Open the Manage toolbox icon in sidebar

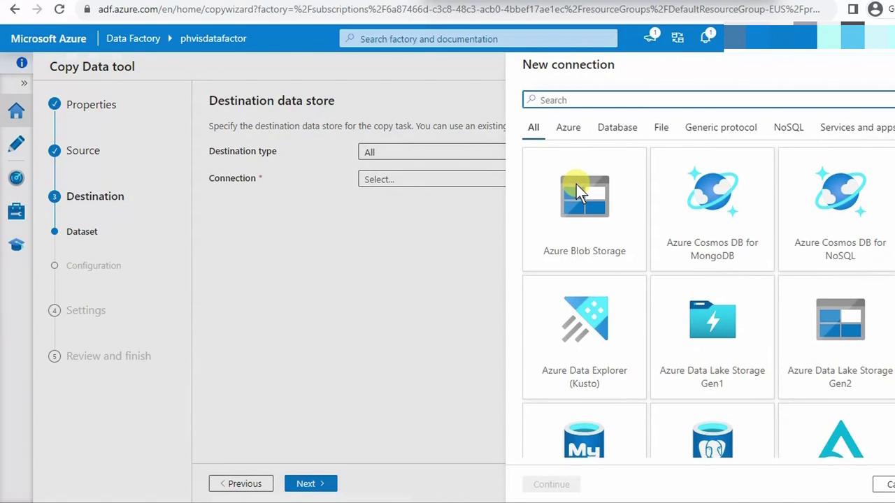click(x=16, y=211)
